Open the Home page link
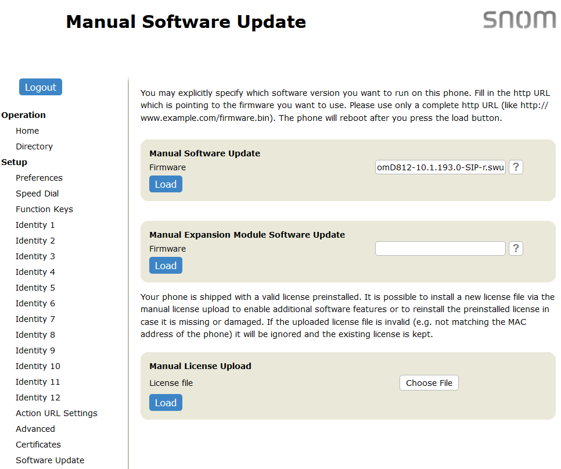561x469 pixels. pyautogui.click(x=27, y=131)
